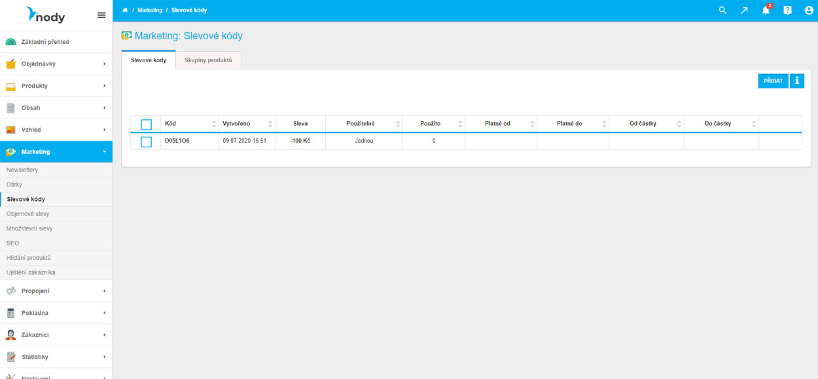This screenshot has height=379, width=818.
Task: Open the D05L1O6 discount code row
Action: pos(177,141)
